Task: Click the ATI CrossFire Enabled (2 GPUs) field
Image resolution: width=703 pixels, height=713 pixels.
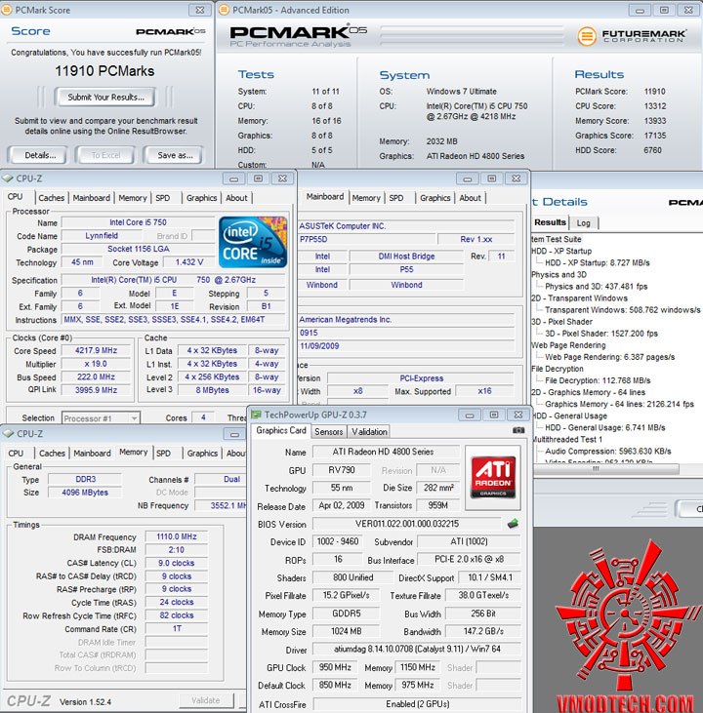Action: pos(418,704)
